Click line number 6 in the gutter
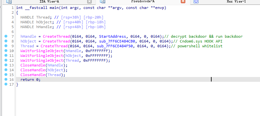260x116 pixels. coord(13,32)
